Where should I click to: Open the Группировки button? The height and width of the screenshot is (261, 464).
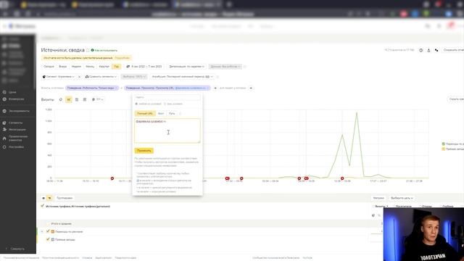65,198
